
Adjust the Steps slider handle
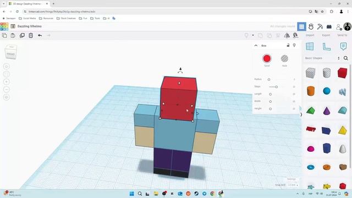[x=277, y=87]
